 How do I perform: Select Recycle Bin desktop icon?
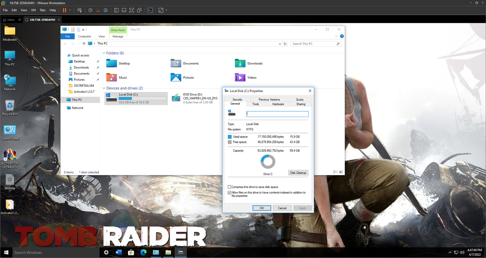(10, 108)
